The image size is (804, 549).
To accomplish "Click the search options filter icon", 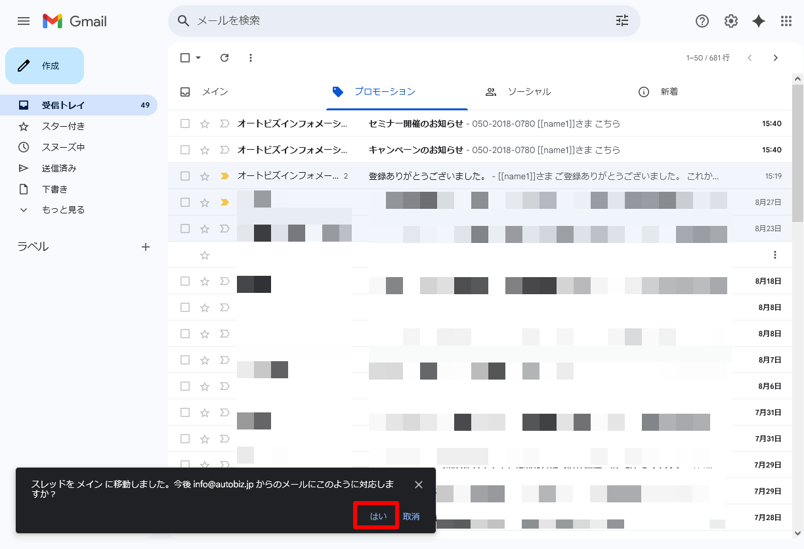I will [x=622, y=21].
